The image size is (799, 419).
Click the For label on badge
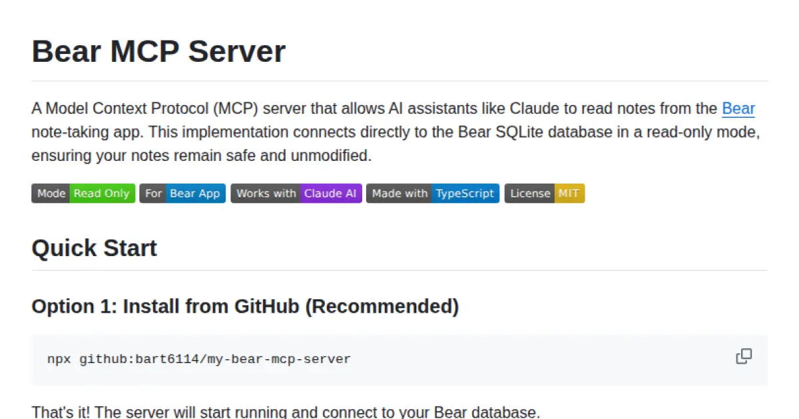(152, 194)
